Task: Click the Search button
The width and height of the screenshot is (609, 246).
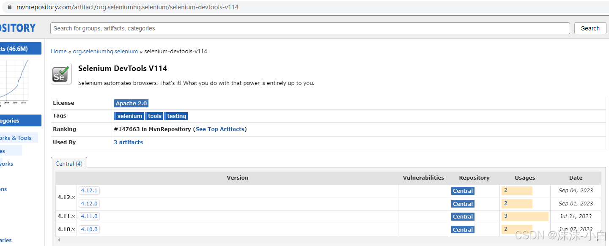Action: click(590, 28)
